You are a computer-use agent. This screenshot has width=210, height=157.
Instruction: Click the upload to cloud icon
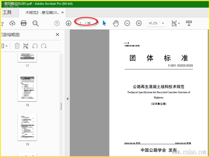(12, 23)
